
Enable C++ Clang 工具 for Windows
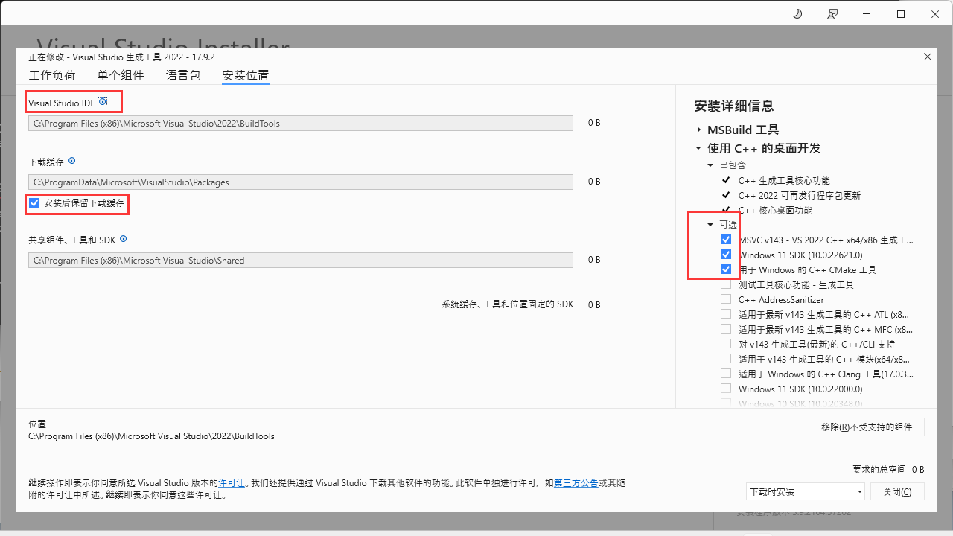(726, 374)
